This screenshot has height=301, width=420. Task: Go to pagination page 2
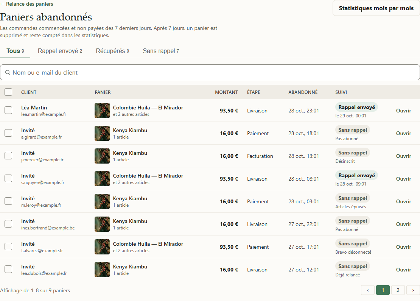(x=398, y=290)
